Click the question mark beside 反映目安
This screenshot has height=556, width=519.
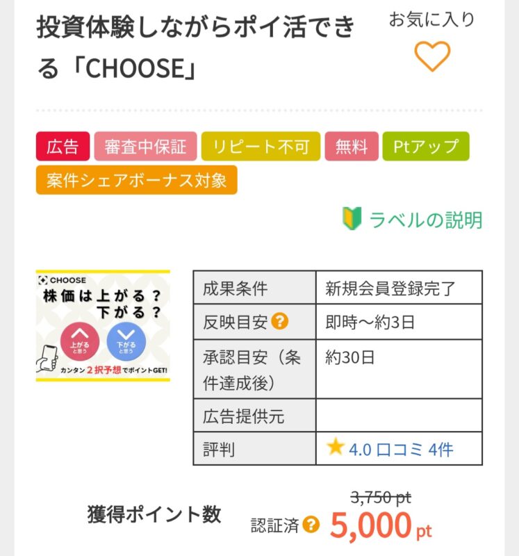[280, 322]
